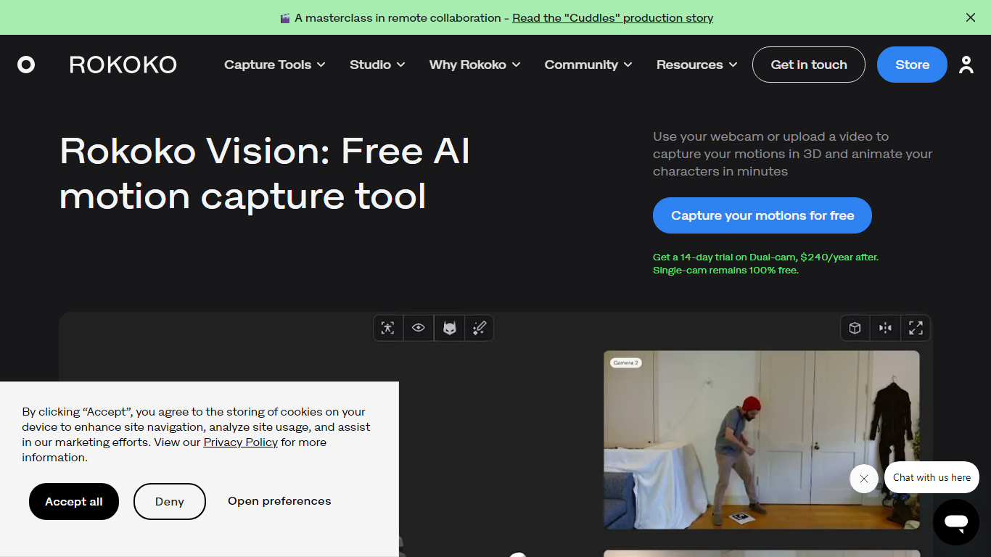The width and height of the screenshot is (991, 557).
Task: Open the Privacy Policy link
Action: (x=241, y=442)
